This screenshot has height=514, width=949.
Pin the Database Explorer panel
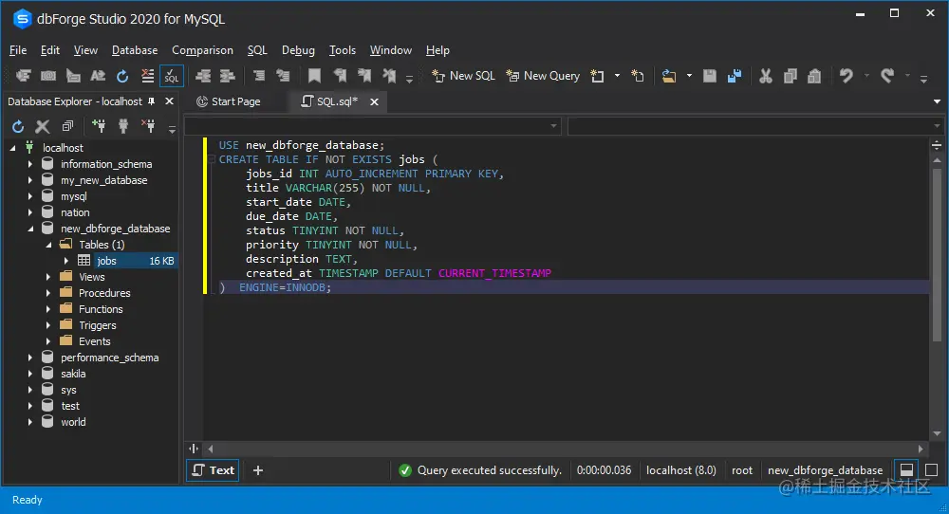pyautogui.click(x=151, y=101)
